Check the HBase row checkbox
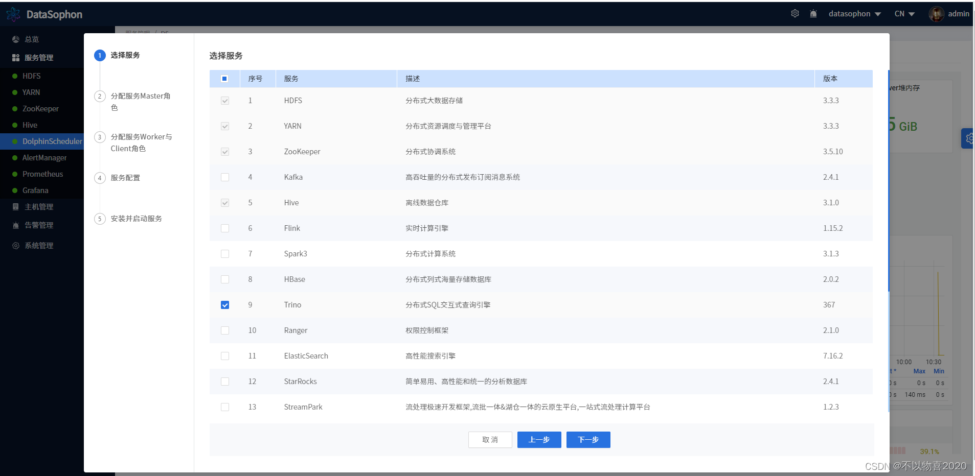 tap(225, 279)
